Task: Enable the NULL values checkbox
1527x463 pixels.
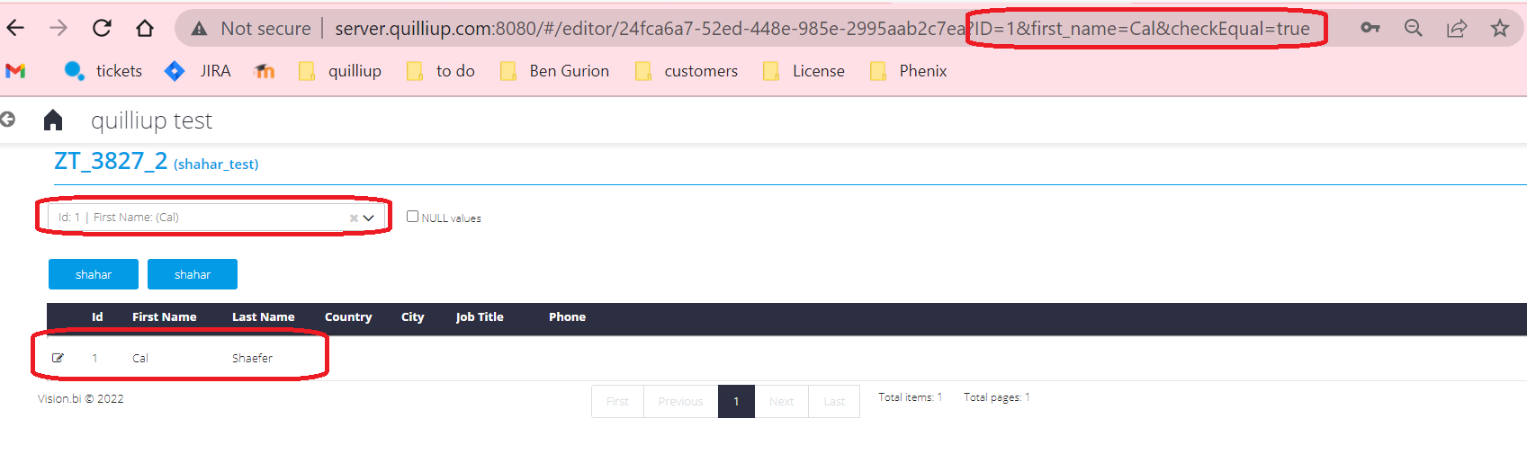Action: coord(412,216)
